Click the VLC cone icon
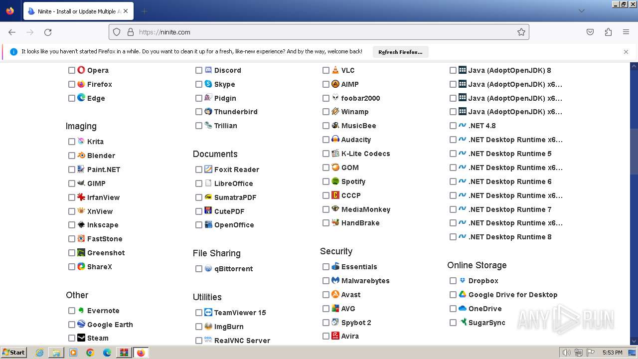Image resolution: width=638 pixels, height=359 pixels. (x=335, y=70)
